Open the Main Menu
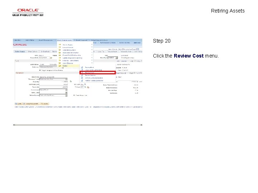258x193 pixels. click(30, 40)
